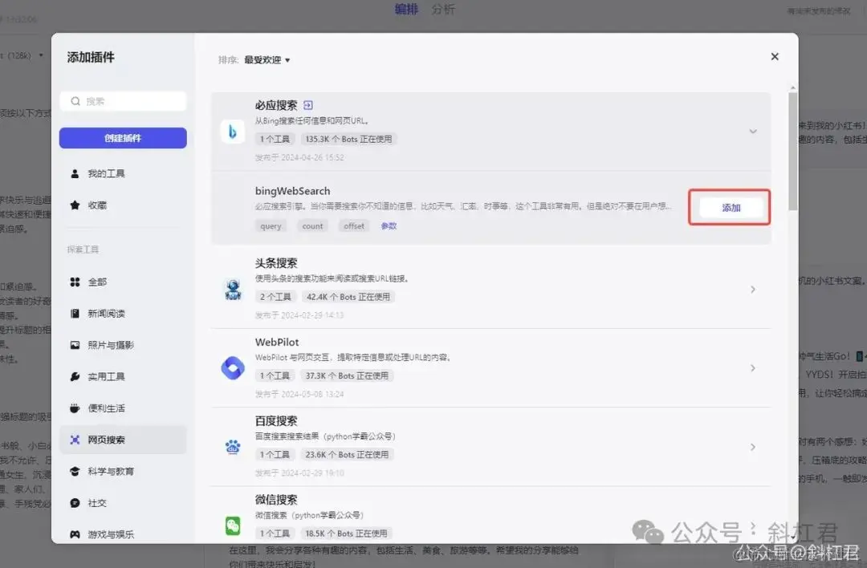
Task: Click the plugin search input field
Action: click(122, 101)
